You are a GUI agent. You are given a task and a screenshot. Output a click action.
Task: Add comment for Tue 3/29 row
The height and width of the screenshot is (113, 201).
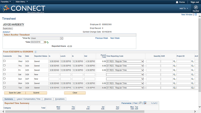[x=4, y=87]
